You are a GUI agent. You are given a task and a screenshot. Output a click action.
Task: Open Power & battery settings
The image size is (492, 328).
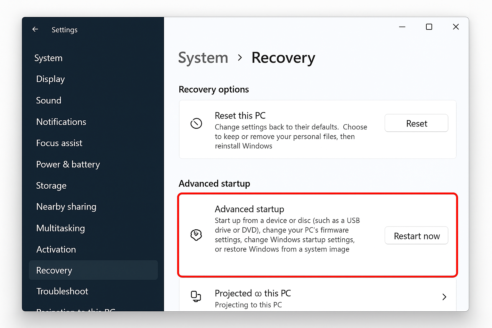click(x=68, y=164)
